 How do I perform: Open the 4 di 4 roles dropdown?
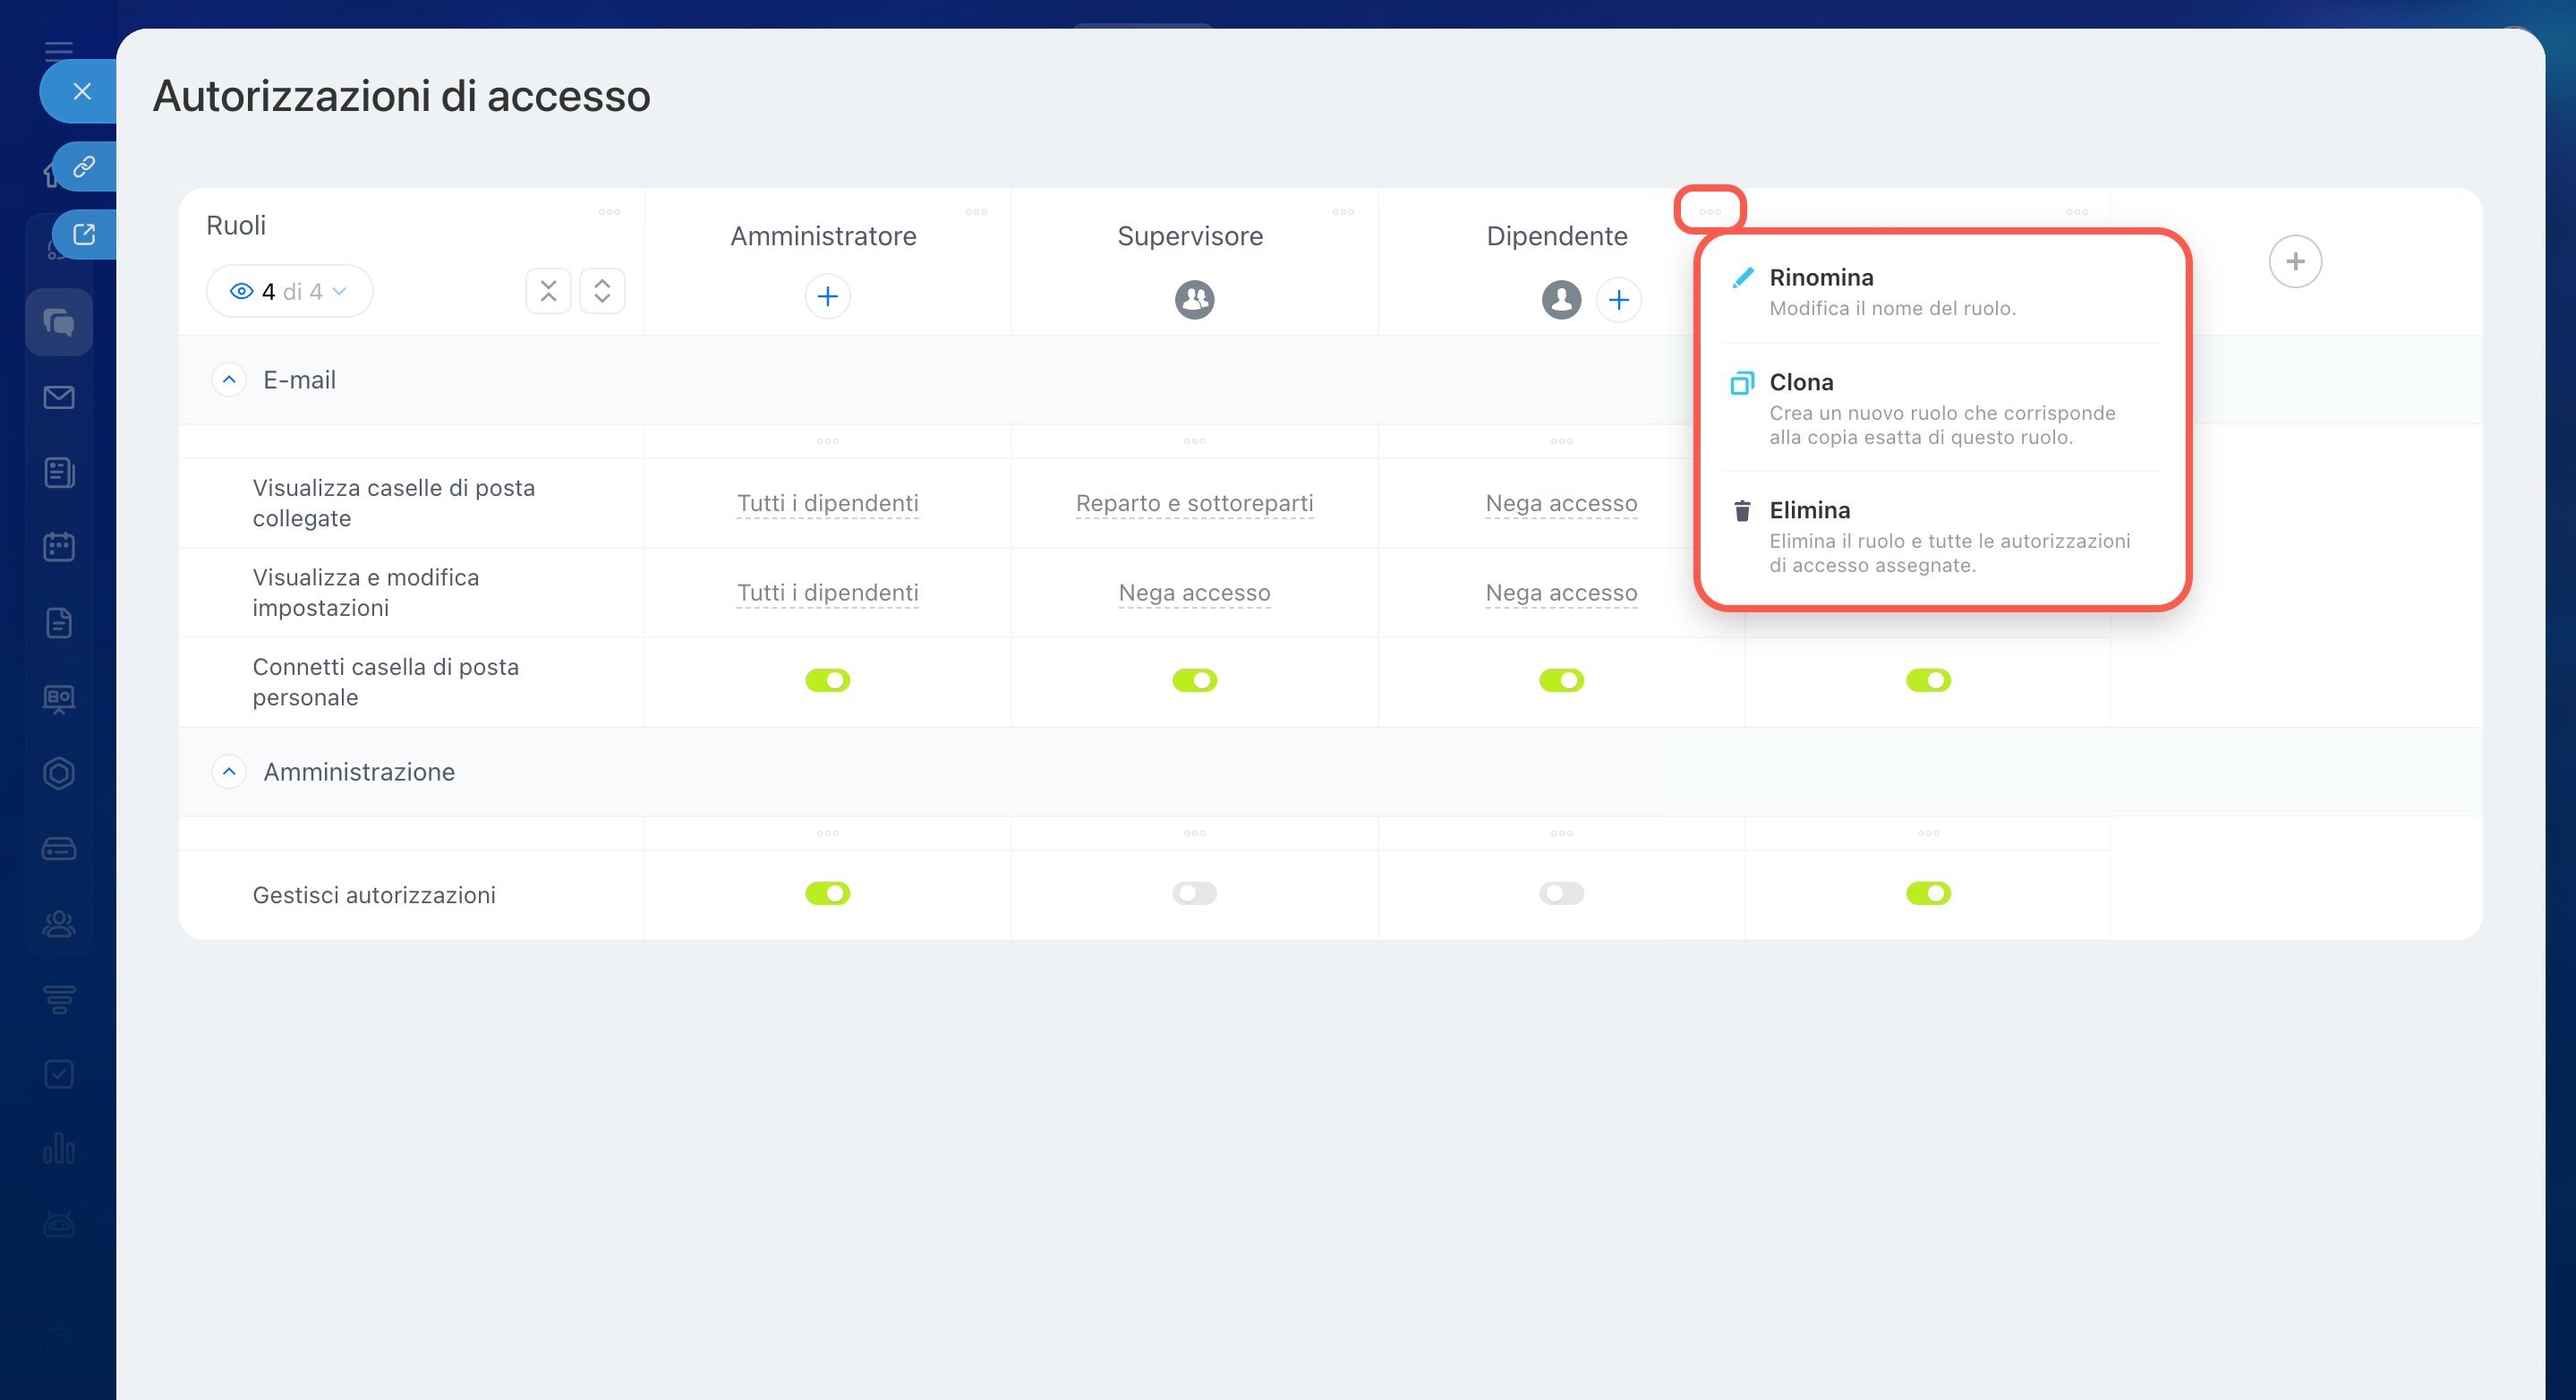click(x=289, y=291)
